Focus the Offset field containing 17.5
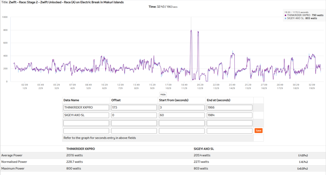 (134, 108)
